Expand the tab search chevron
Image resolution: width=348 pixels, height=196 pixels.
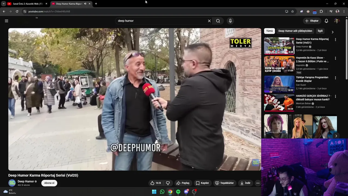4,4
